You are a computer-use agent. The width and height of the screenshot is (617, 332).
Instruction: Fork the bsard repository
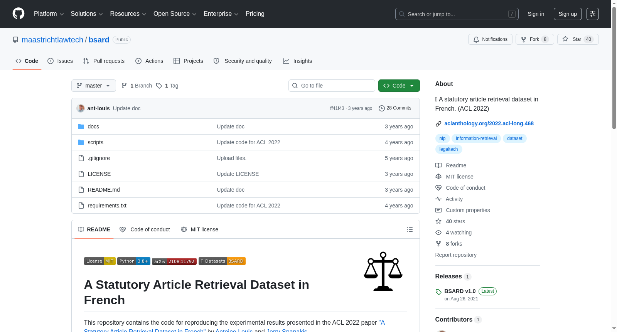coord(534,39)
